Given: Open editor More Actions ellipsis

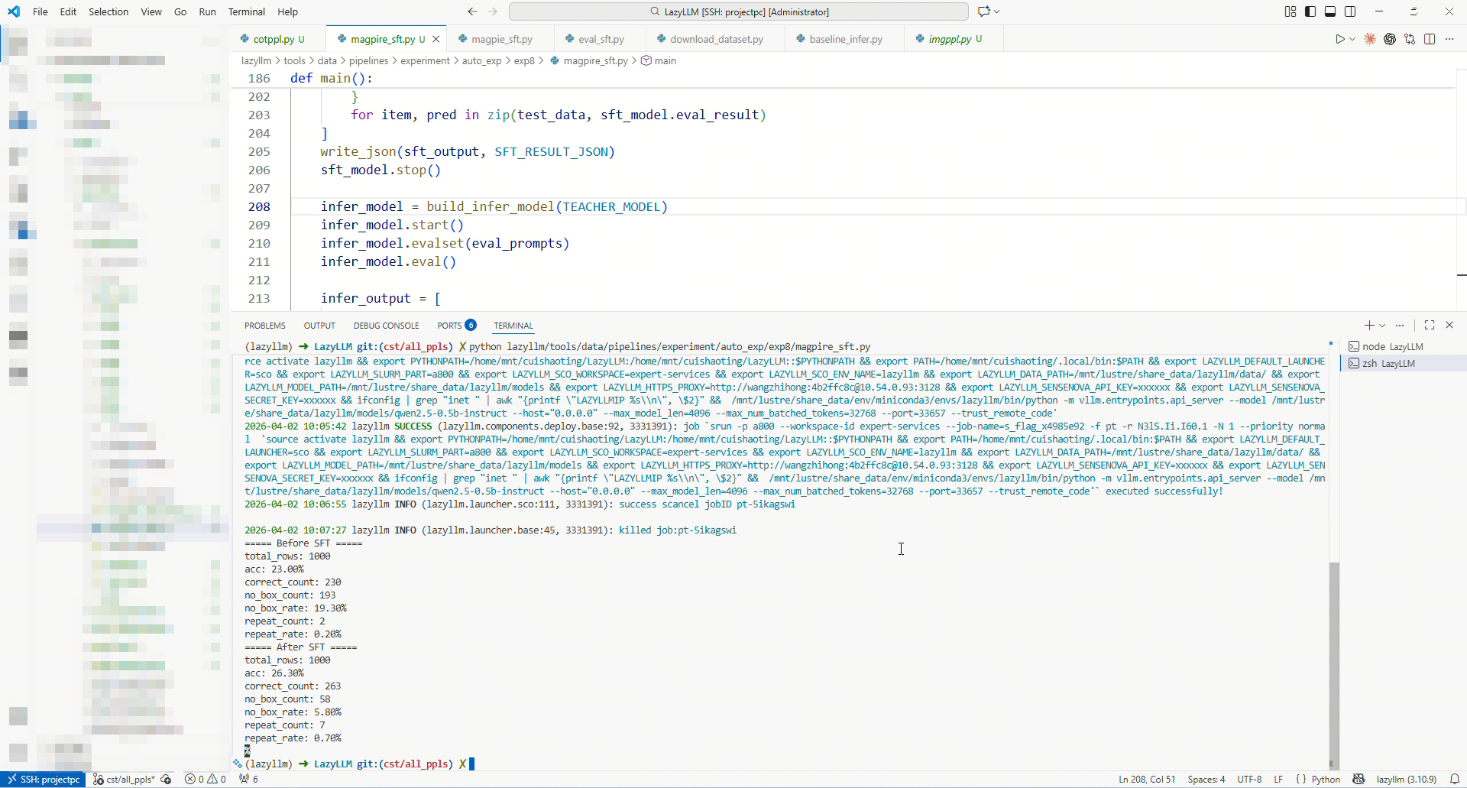Looking at the screenshot, I should (1449, 39).
